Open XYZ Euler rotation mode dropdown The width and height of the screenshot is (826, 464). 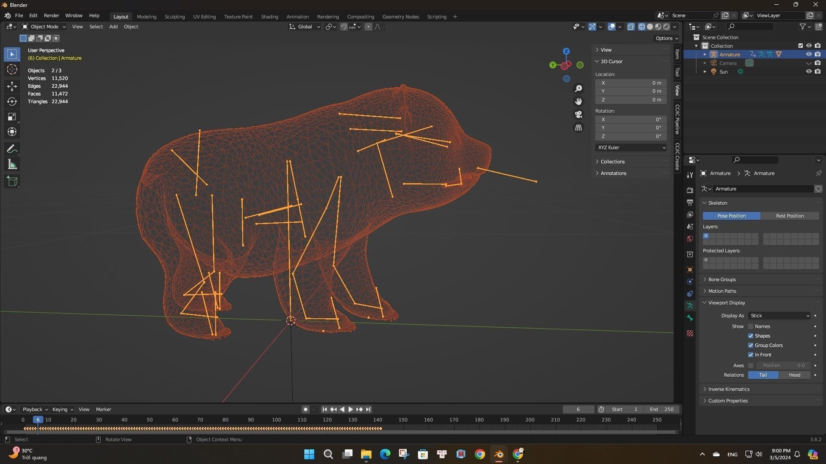pos(631,147)
